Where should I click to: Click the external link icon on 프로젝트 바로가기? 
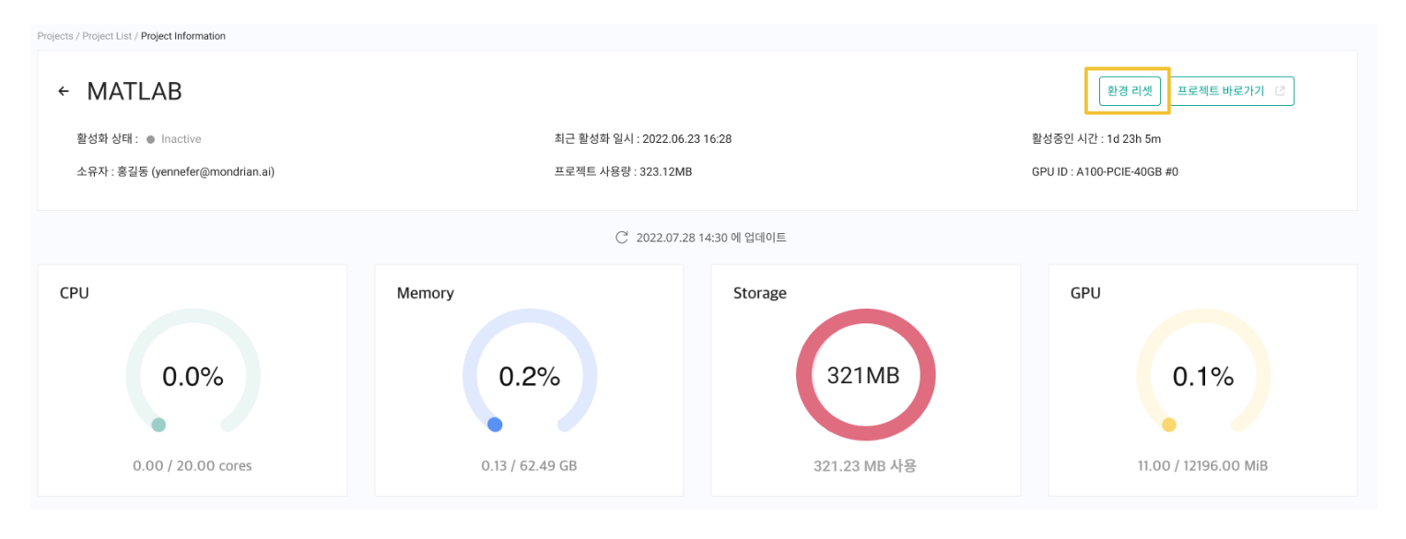pyautogui.click(x=1280, y=91)
